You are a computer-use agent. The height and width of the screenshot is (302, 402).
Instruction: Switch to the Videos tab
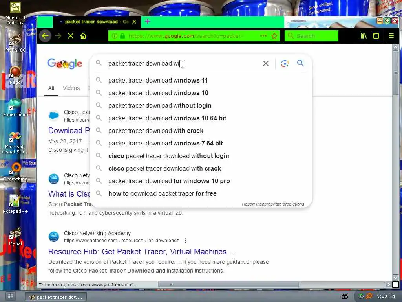[71, 88]
